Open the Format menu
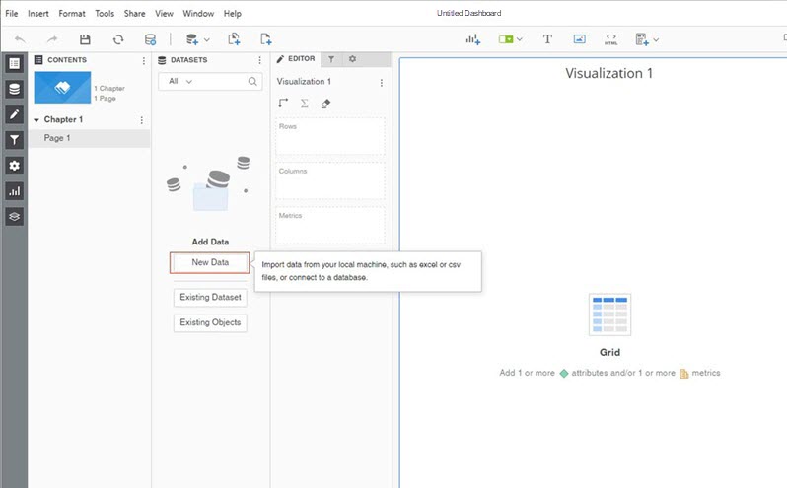This screenshot has width=787, height=488. pyautogui.click(x=71, y=14)
